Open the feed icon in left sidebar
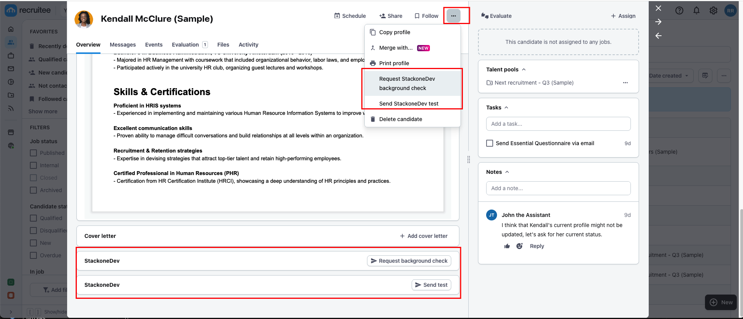This screenshot has height=319, width=743. tap(11, 108)
